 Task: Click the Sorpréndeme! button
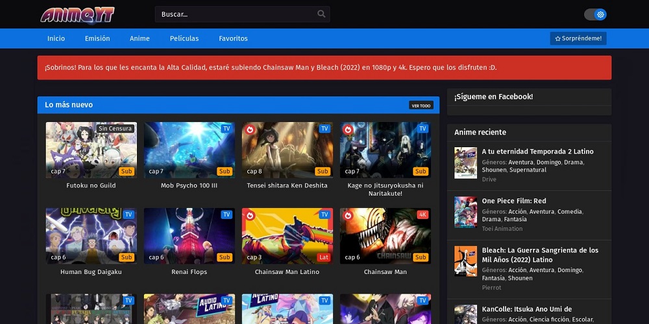(x=578, y=38)
